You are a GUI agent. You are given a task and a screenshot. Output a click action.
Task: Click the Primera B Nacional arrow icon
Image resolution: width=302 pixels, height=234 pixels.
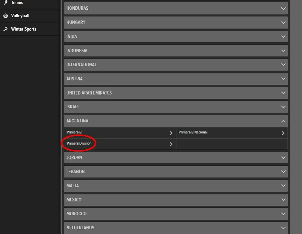point(283,133)
